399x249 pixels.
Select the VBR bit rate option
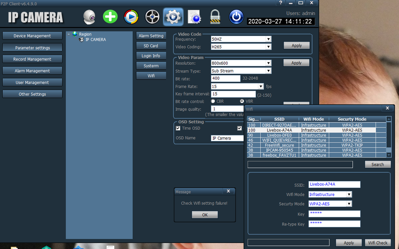[242, 101]
